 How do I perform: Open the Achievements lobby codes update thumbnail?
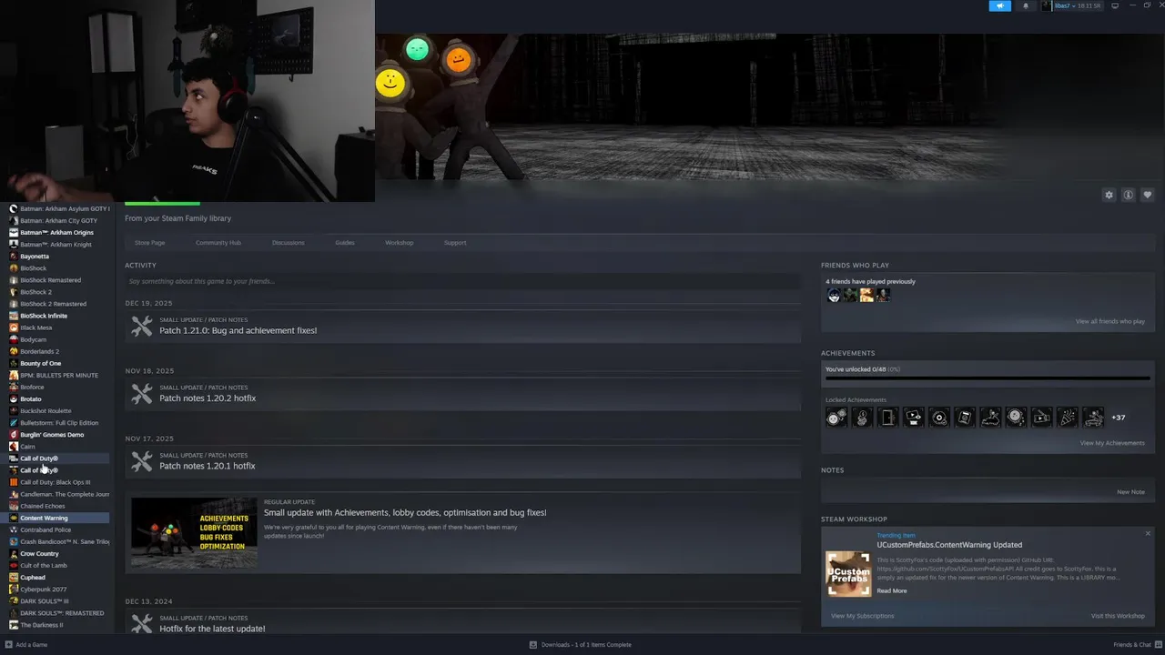click(x=194, y=532)
